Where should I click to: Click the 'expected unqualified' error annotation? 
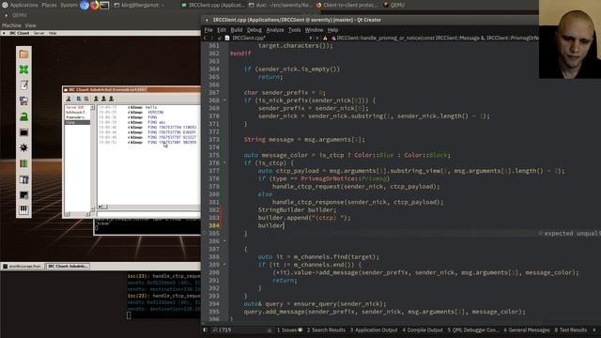569,234
